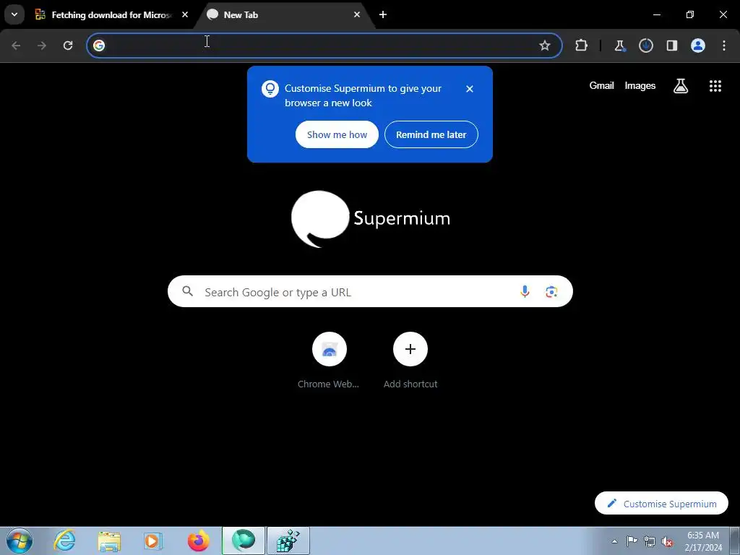Go back with the back arrow
The width and height of the screenshot is (740, 555).
coord(16,46)
